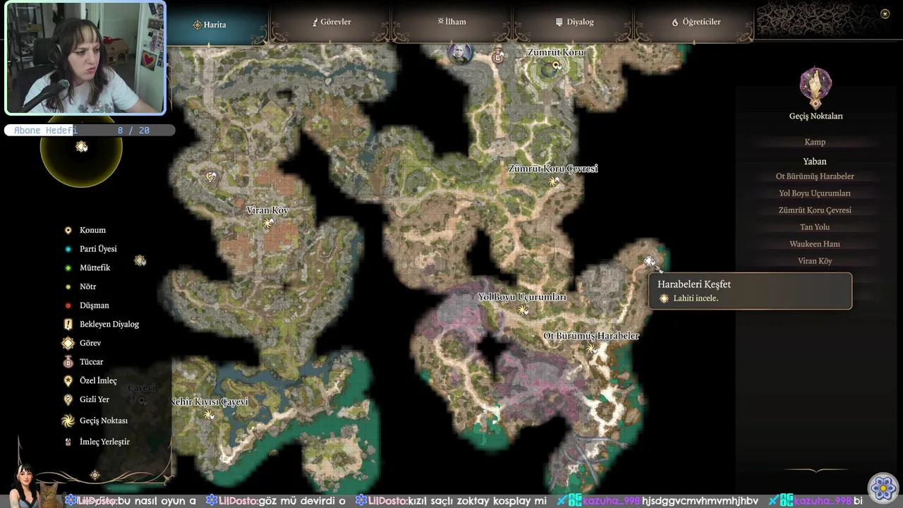903x508 pixels.
Task: Click the avatar with cat in the bottom-left corner
Action: (34, 486)
